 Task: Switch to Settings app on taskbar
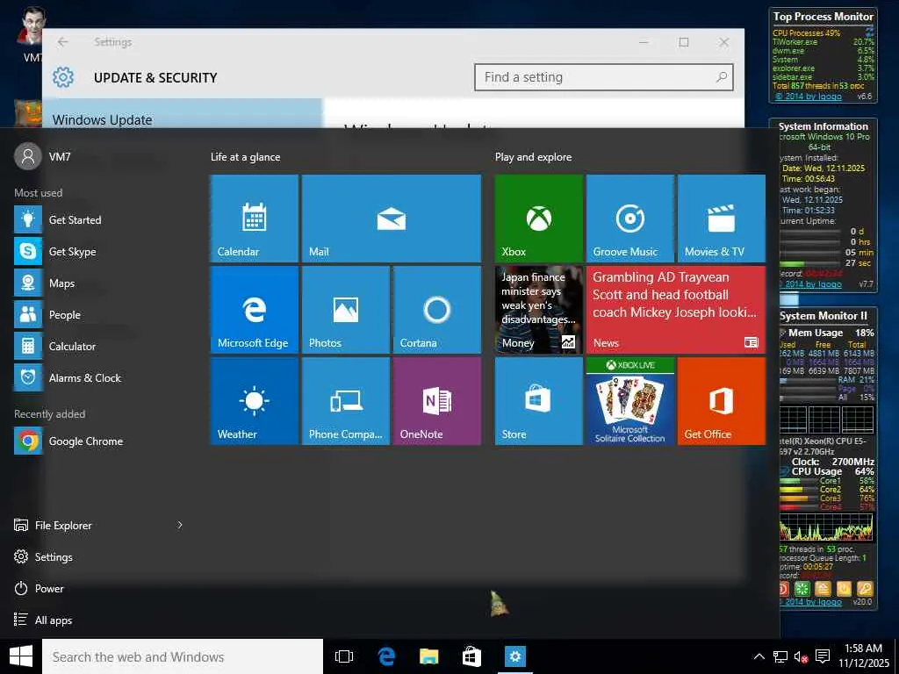(514, 656)
